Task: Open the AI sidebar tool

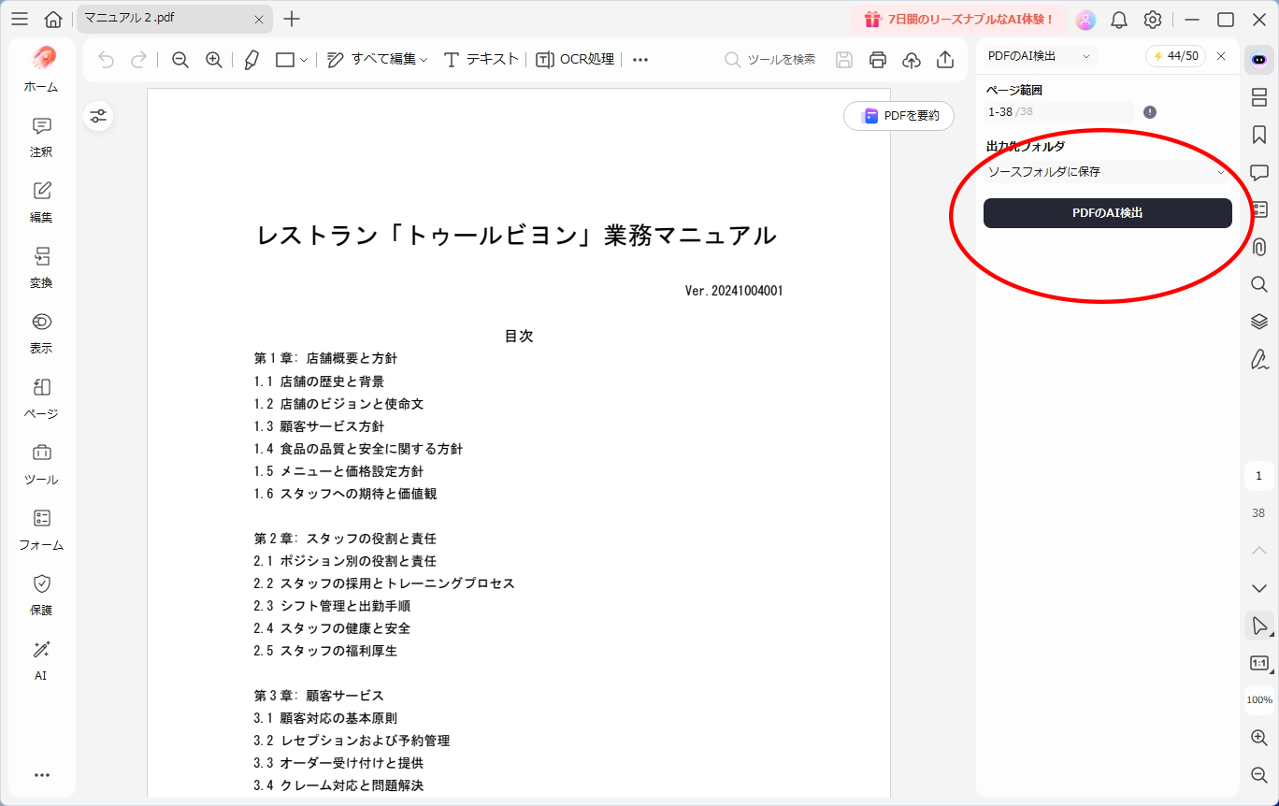Action: pyautogui.click(x=40, y=662)
